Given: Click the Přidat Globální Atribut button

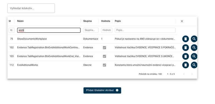Looking at the screenshot, I should (102, 91).
